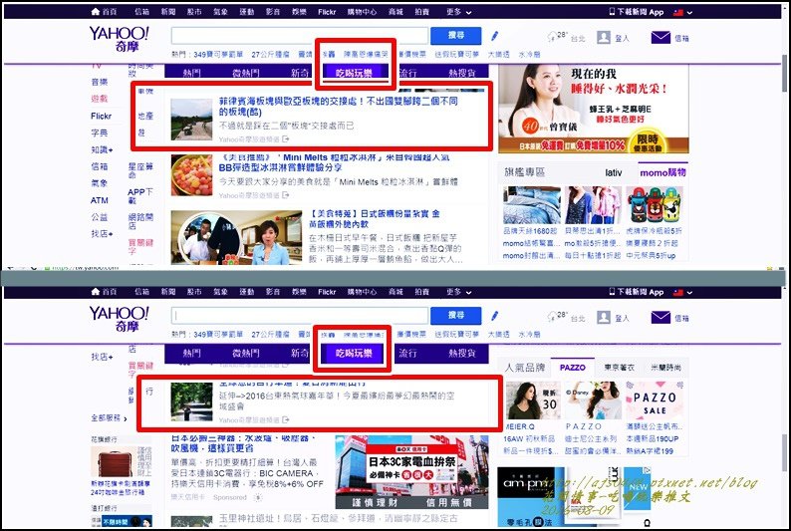The height and width of the screenshot is (531, 791).
Task: Select 新奇 tab in lower page
Action: pos(300,353)
